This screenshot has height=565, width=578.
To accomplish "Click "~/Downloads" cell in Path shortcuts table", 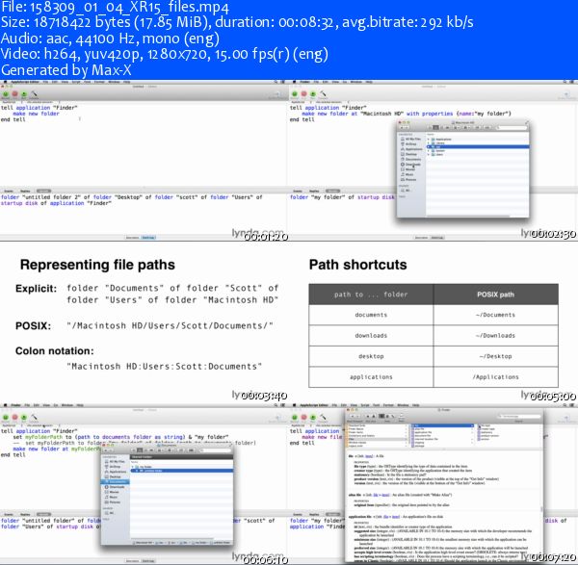I will coord(495,336).
